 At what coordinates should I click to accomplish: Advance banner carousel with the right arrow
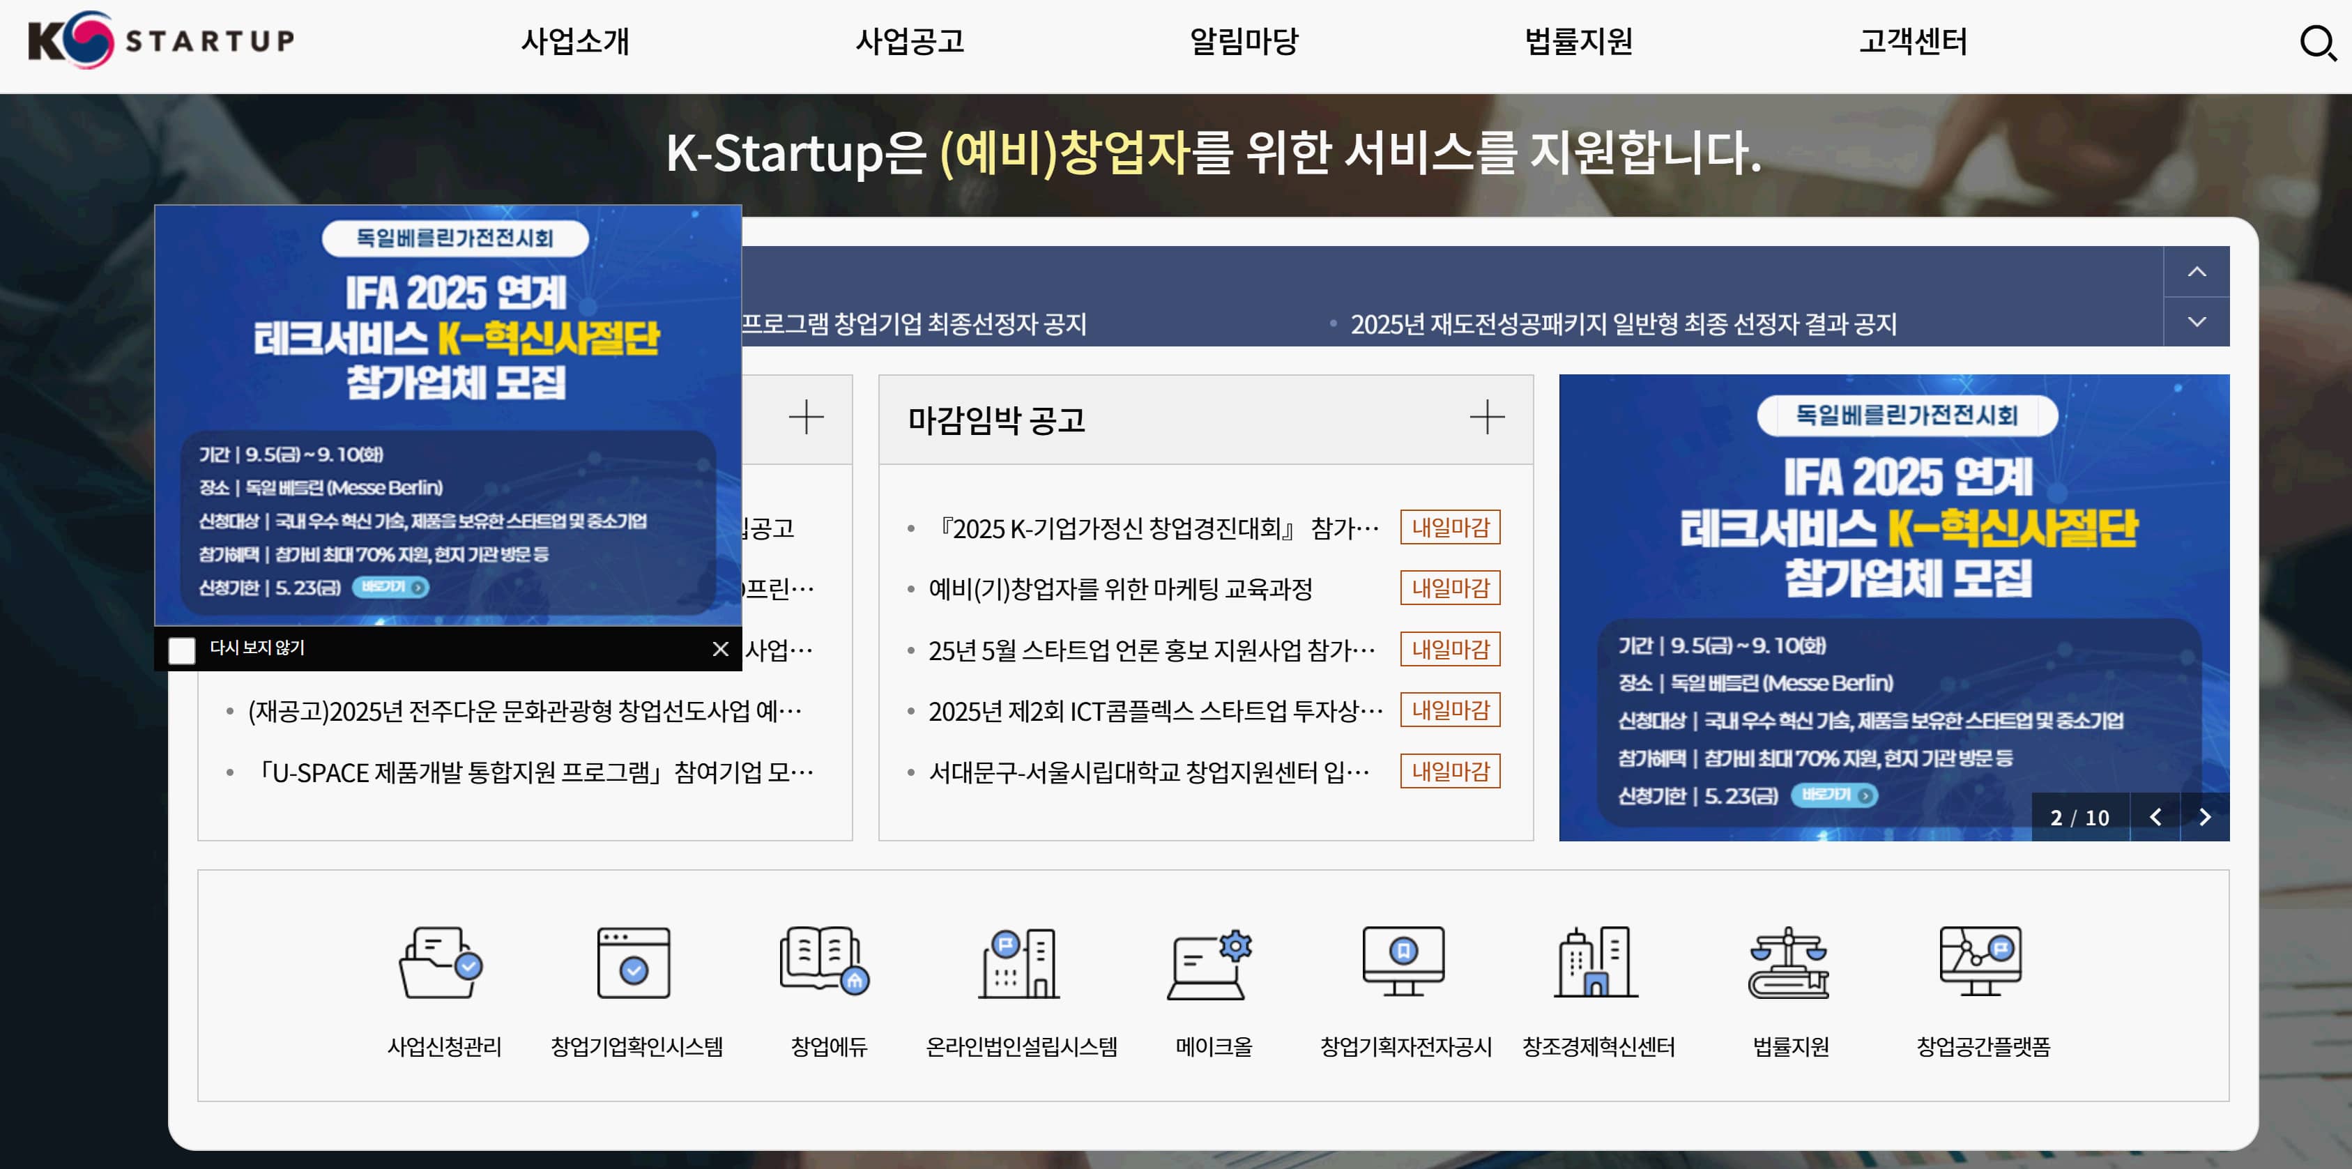tap(2207, 818)
